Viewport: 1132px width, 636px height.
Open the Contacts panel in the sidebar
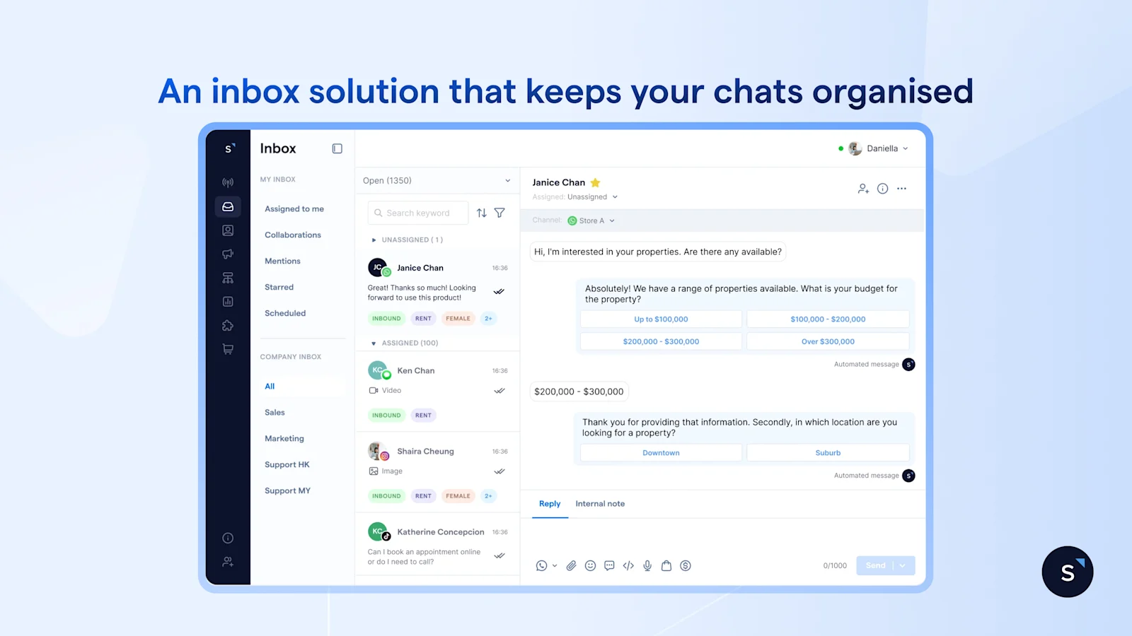click(228, 230)
